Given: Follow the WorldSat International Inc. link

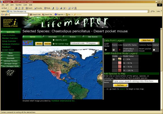Looking at the screenshot, I should click(63, 101).
